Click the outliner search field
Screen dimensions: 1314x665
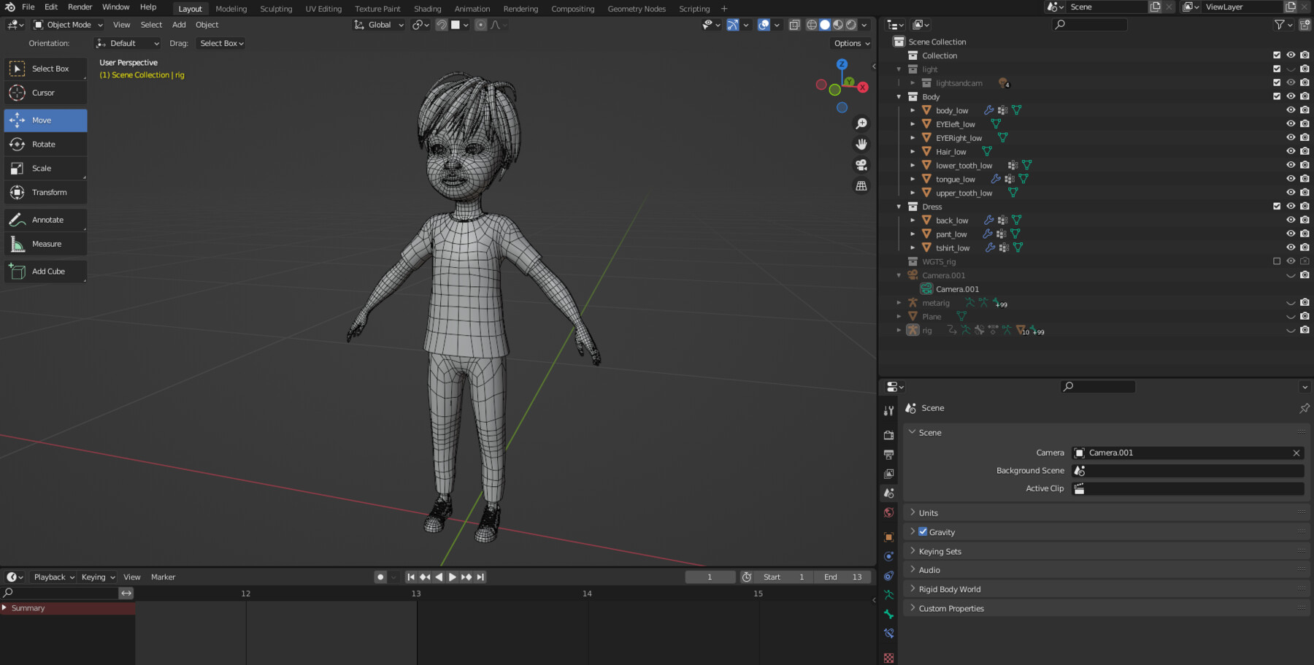pyautogui.click(x=1089, y=24)
